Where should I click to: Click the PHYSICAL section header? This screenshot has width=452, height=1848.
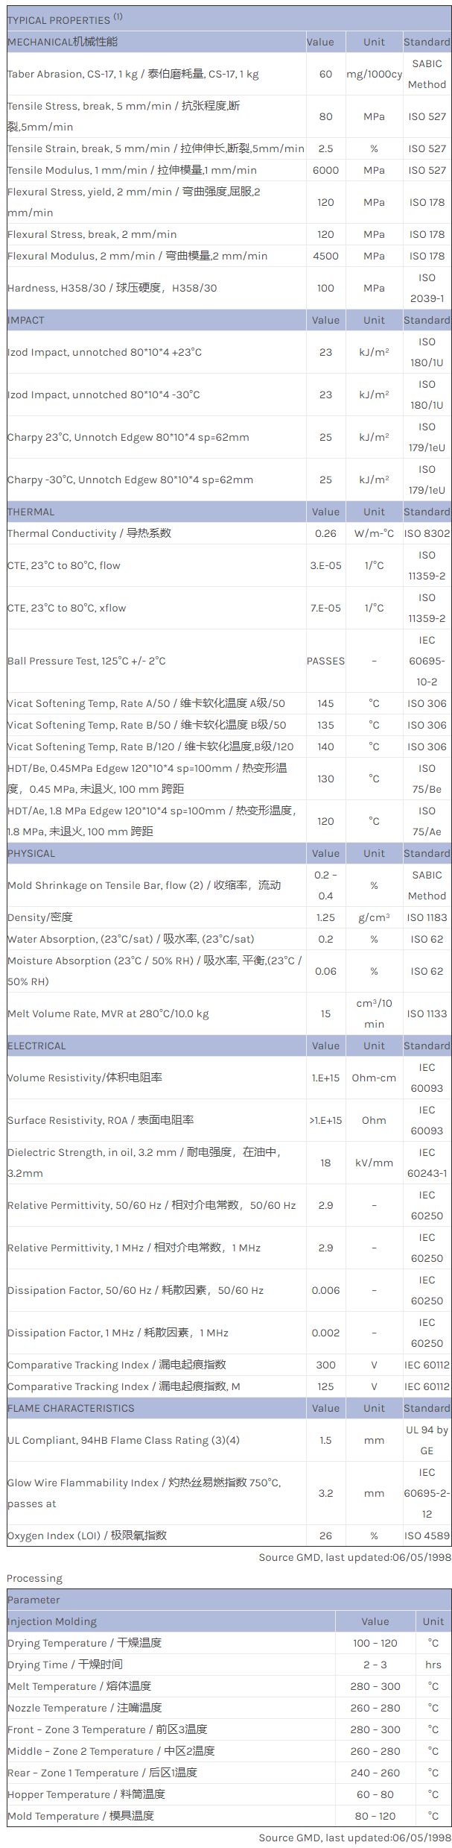pos(31,853)
